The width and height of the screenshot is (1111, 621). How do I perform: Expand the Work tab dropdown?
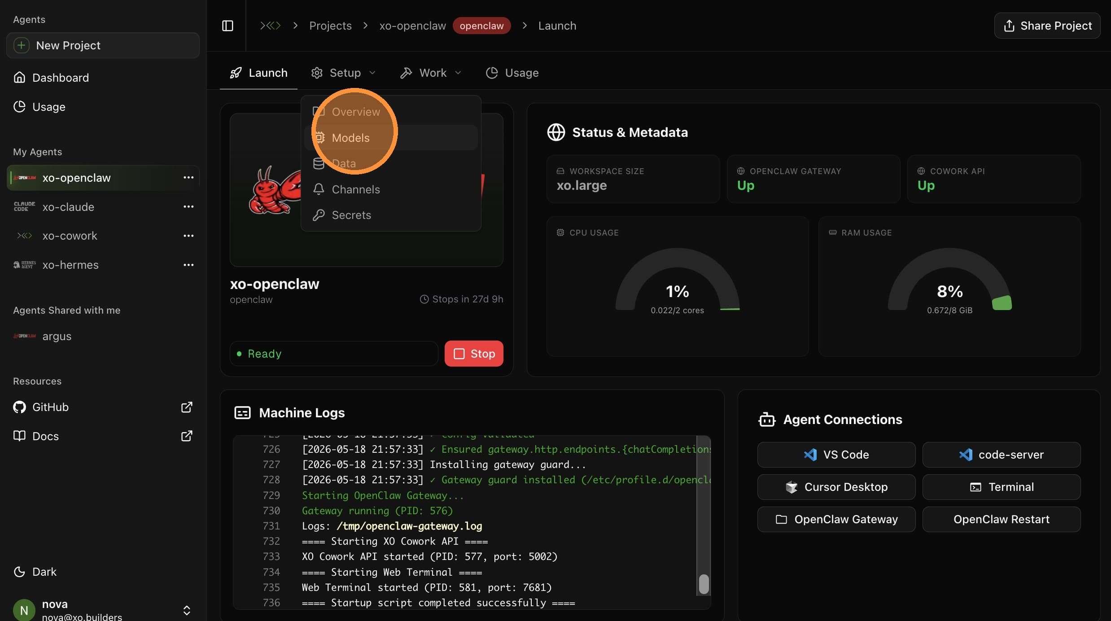(x=431, y=73)
